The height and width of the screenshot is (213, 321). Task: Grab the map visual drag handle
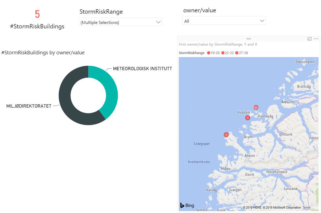pos(248,39)
